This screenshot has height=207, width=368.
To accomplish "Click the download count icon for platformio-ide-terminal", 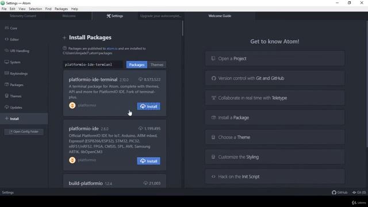I will (x=140, y=79).
